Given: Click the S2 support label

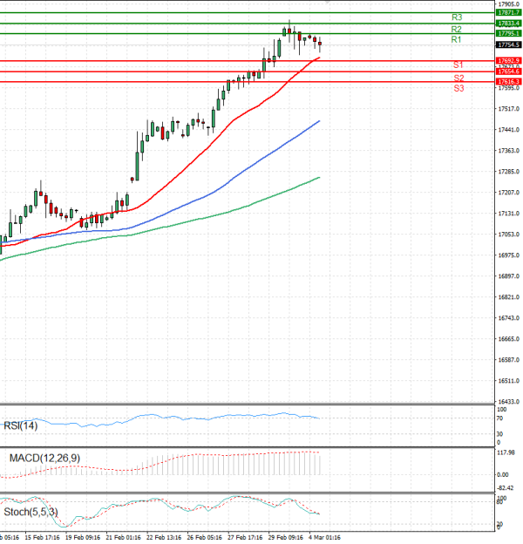Looking at the screenshot, I should click(458, 78).
